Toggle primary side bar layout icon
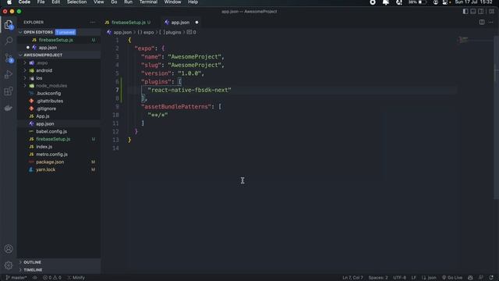This screenshot has width=499, height=281. pyautogui.click(x=465, y=12)
